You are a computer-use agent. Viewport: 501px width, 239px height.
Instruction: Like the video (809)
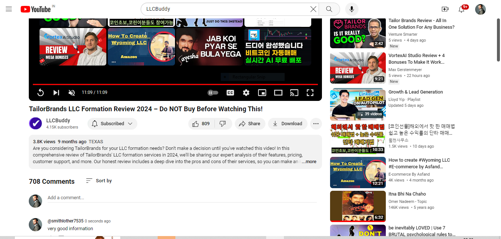(201, 124)
